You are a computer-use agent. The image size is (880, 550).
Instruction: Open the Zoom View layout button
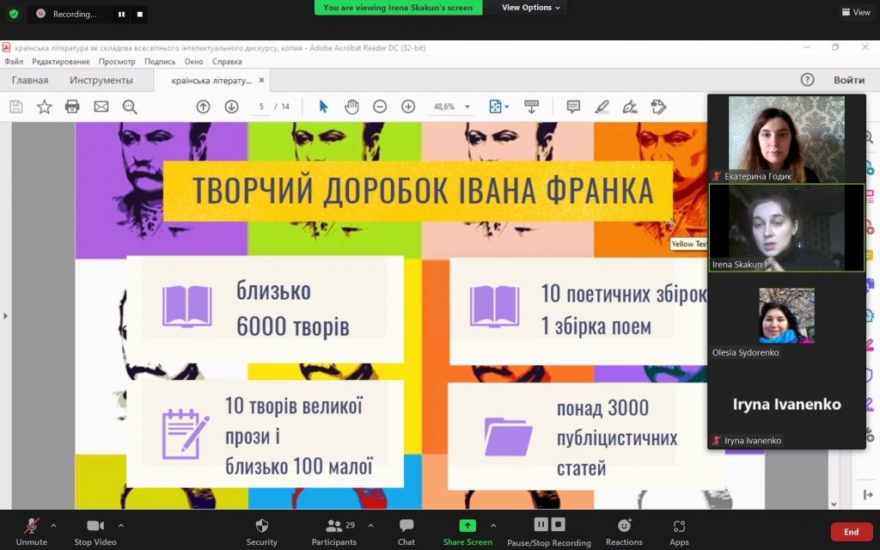pos(855,12)
